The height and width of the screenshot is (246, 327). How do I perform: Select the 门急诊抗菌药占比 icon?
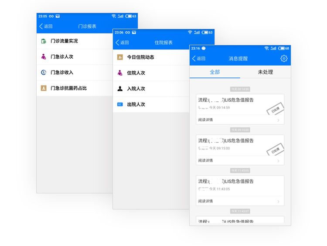click(43, 88)
